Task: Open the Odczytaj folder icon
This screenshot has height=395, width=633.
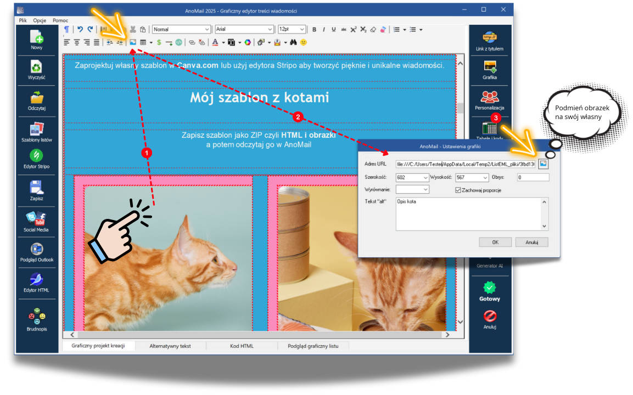Action: 36,97
